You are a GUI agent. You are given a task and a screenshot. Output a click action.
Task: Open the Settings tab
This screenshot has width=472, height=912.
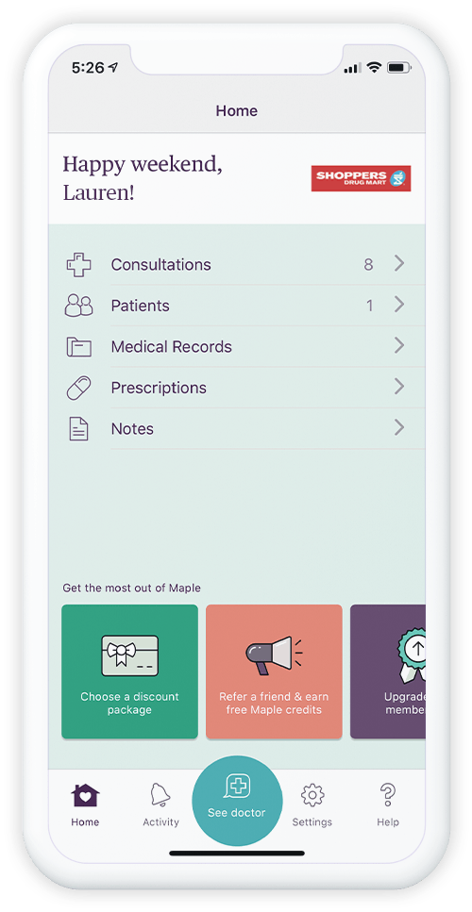pos(312,805)
